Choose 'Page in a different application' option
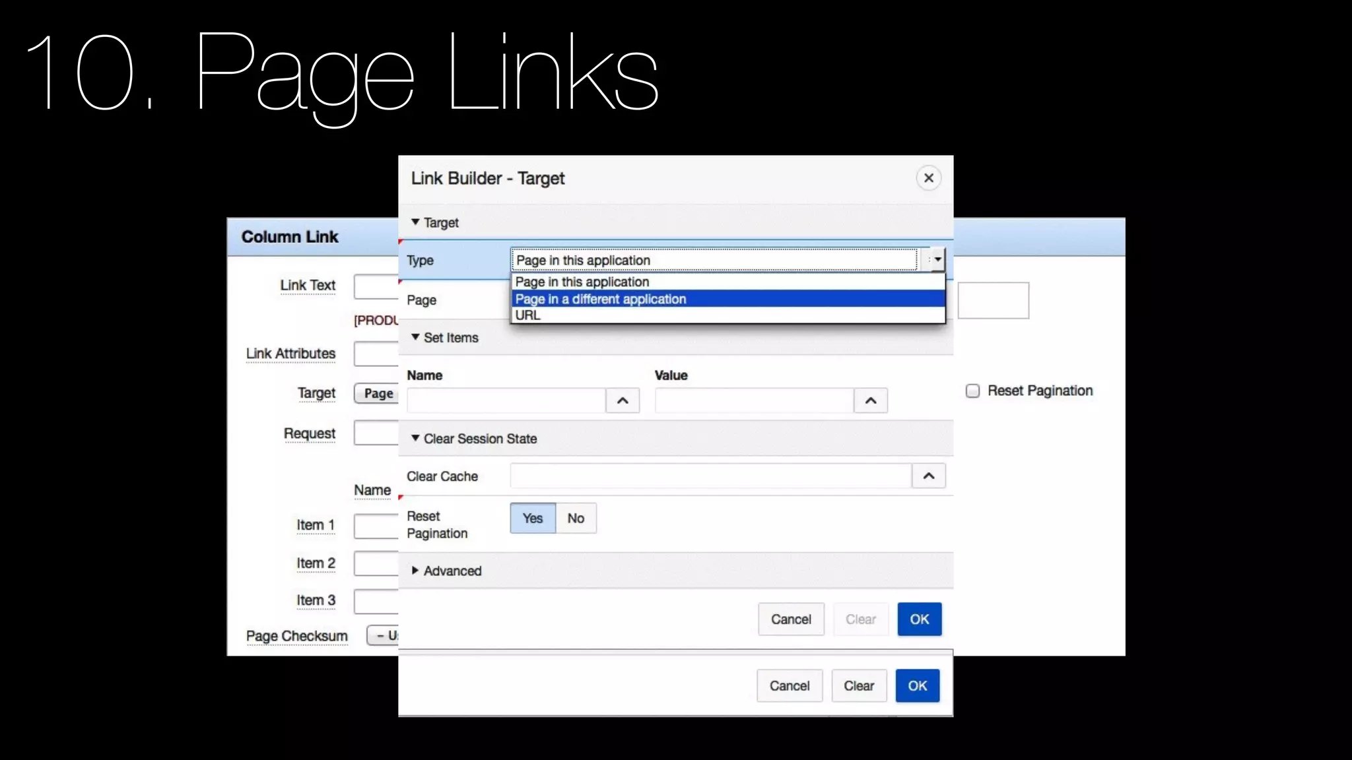The height and width of the screenshot is (760, 1352). tap(728, 299)
